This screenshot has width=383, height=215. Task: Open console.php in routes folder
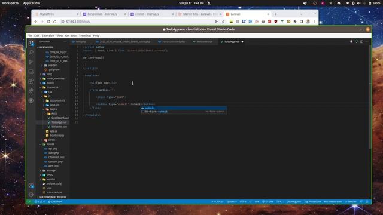[x=56, y=162]
